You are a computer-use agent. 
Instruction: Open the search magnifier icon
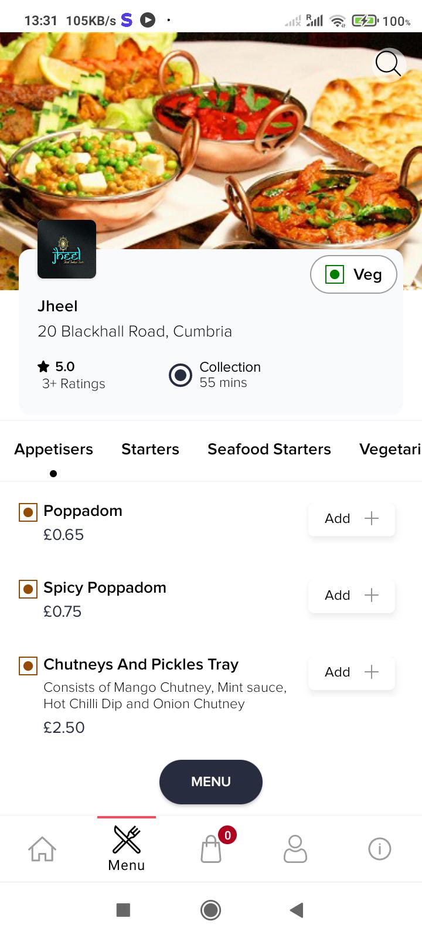coord(389,64)
